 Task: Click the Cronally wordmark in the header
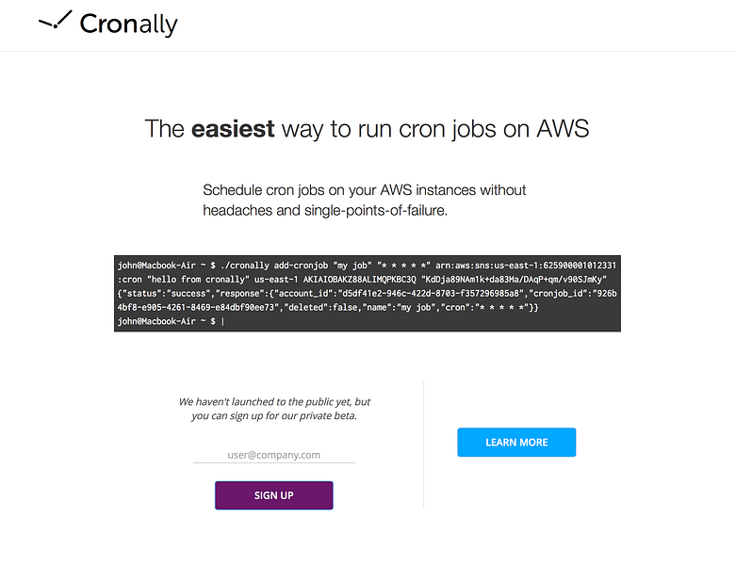click(x=128, y=24)
